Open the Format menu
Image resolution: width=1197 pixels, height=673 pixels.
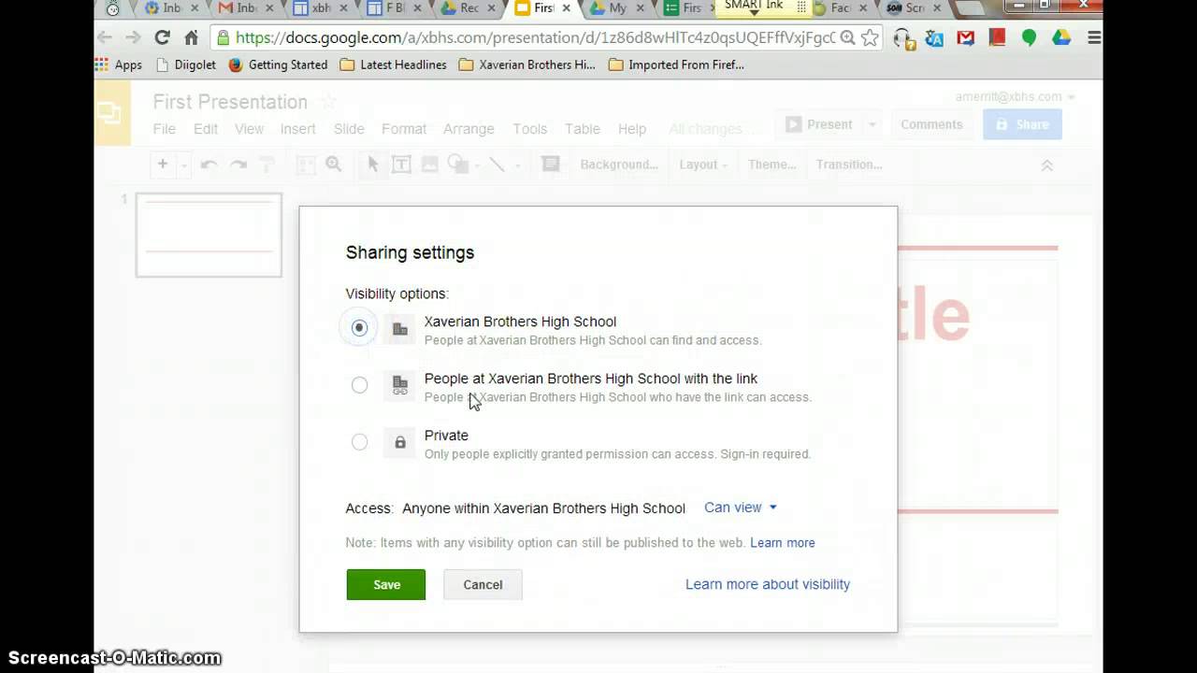coord(404,129)
